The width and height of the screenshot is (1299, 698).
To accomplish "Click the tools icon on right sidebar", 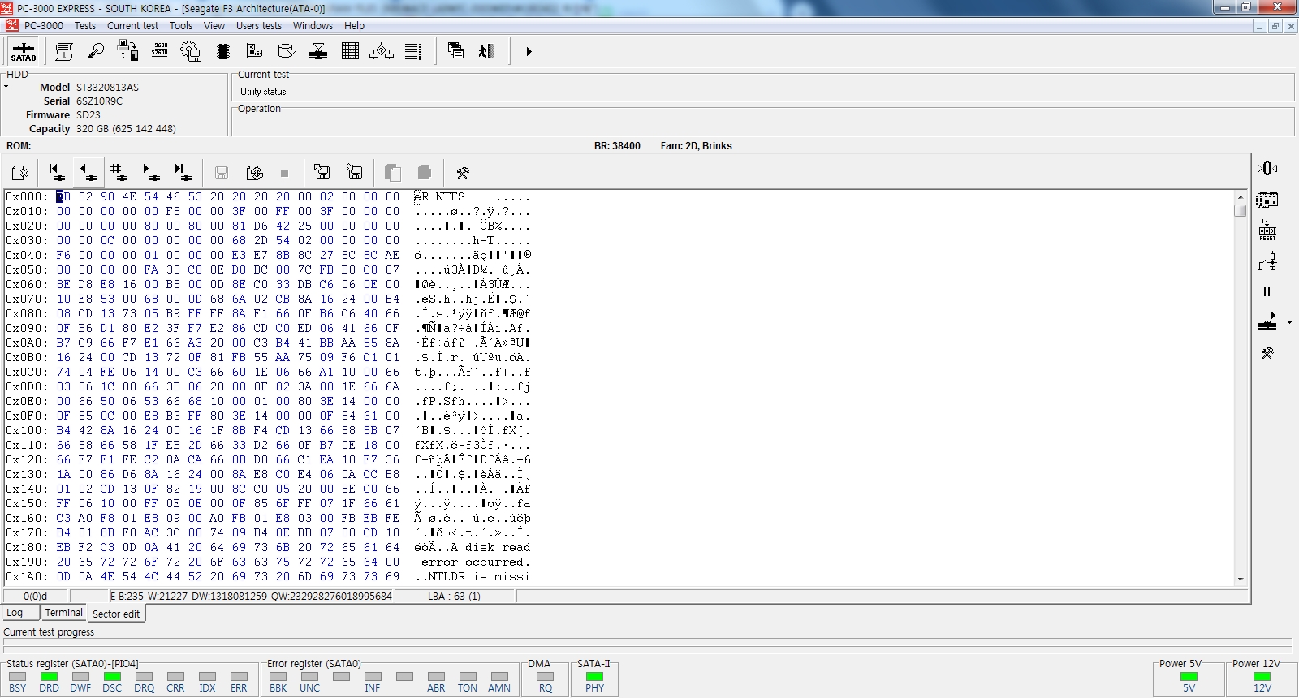I will click(1267, 353).
